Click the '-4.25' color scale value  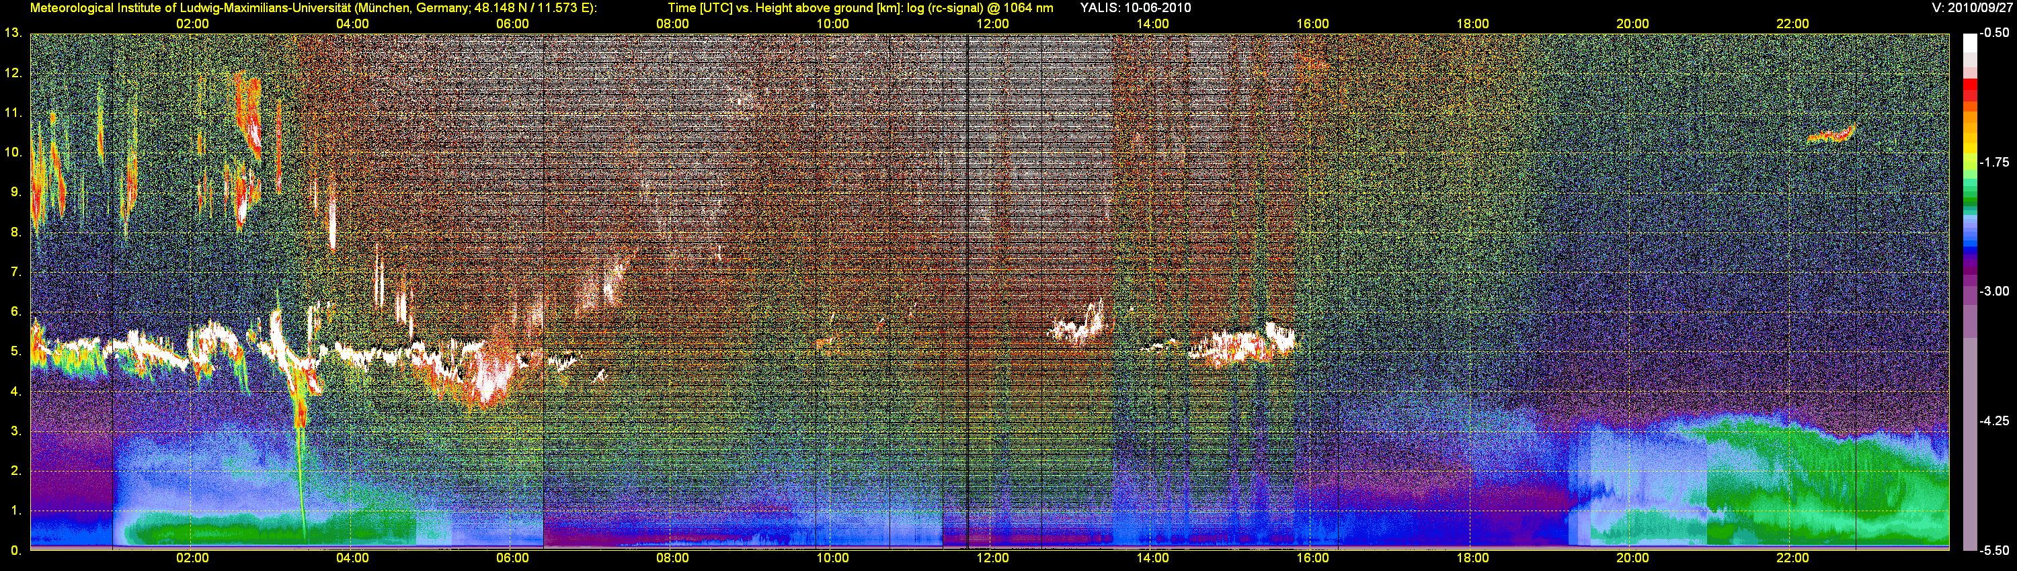click(x=1994, y=421)
